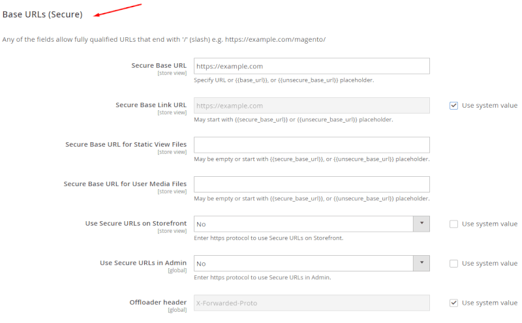The image size is (522, 323).
Task: Check Use system value for Secure URLs in Admin
Action: coord(453,264)
